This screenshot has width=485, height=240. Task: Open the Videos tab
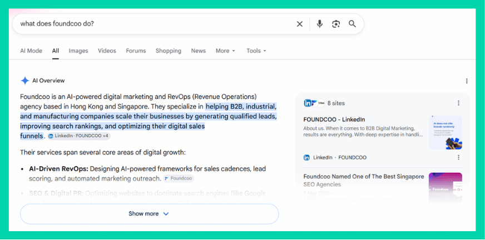(x=107, y=51)
